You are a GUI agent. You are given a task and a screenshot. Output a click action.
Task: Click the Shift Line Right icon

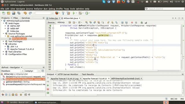pyautogui.click(x=126, y=23)
